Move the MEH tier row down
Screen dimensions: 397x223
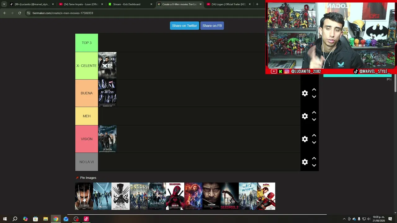[314, 120]
